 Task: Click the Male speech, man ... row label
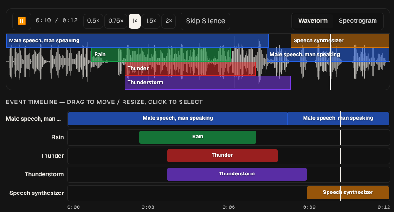pos(33,119)
